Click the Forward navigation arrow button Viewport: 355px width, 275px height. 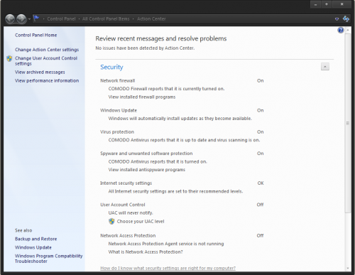tap(21, 19)
